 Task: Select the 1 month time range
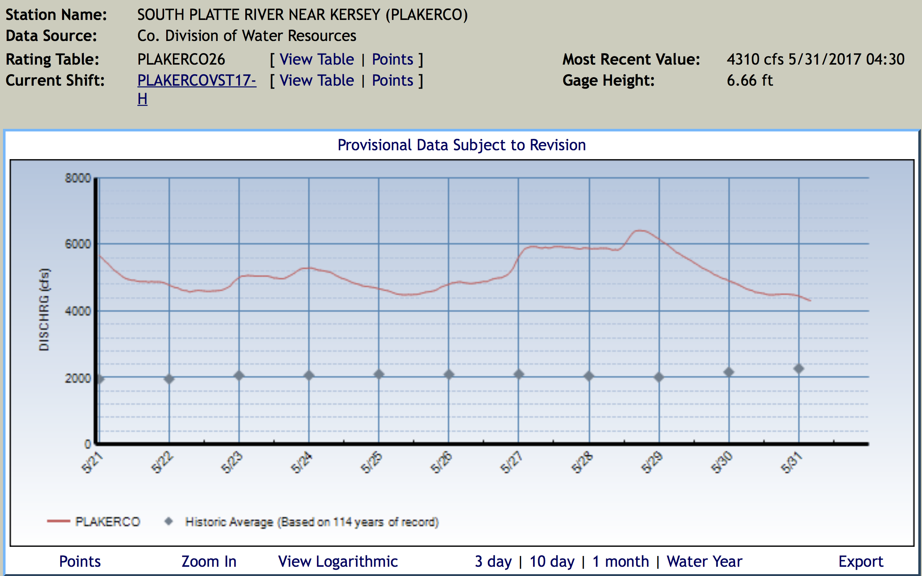[621, 562]
